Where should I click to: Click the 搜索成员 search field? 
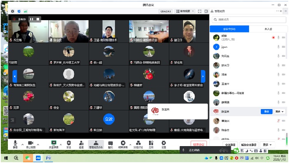tap(249, 19)
